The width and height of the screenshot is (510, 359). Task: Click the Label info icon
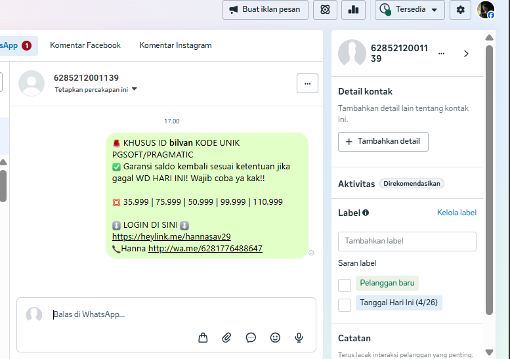coord(366,213)
